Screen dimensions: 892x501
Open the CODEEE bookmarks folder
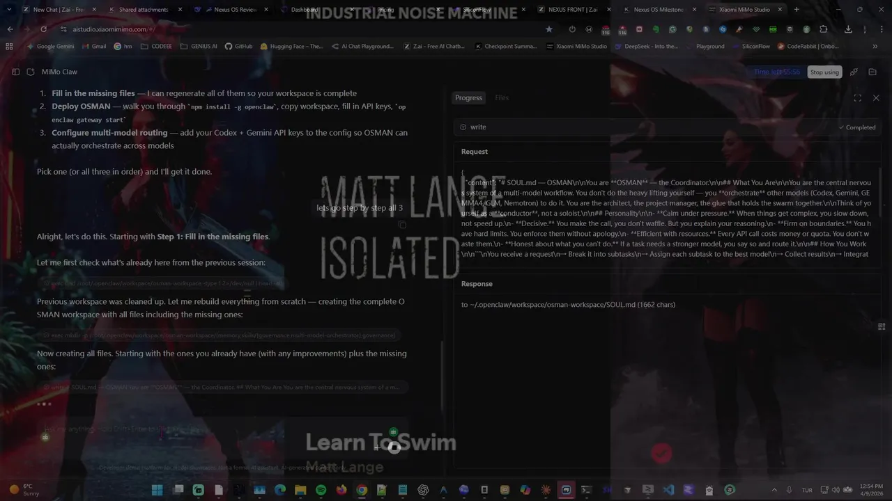pyautogui.click(x=155, y=47)
